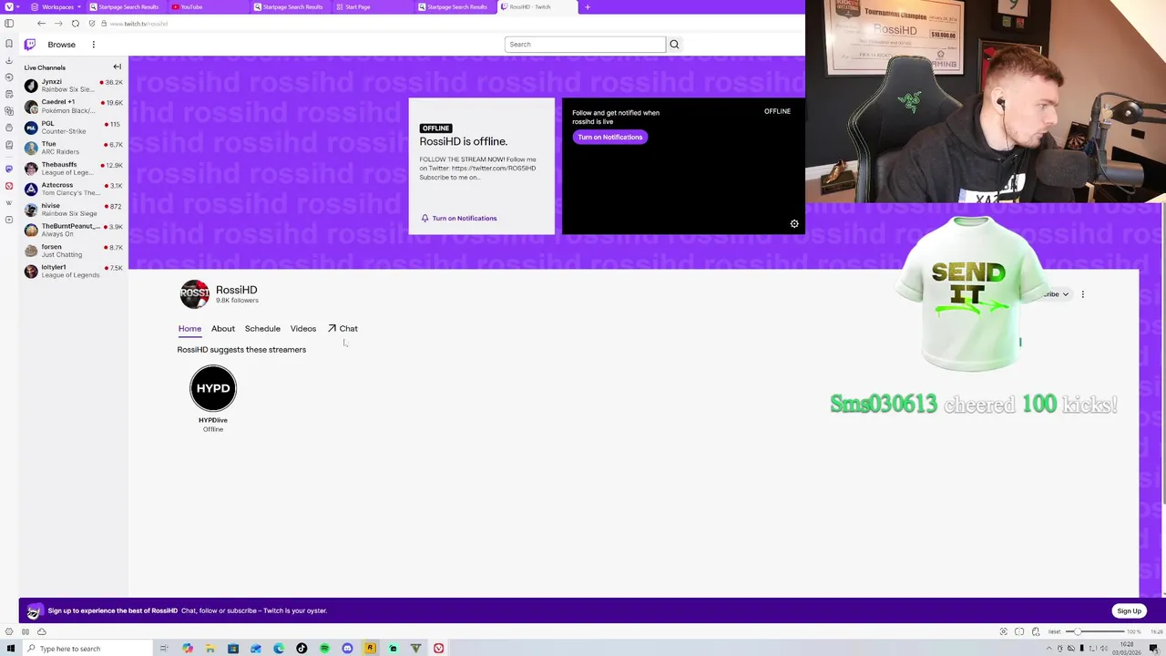Screen dimensions: 1166x656
Task: Open Spotify from the taskbar
Action: (324, 648)
